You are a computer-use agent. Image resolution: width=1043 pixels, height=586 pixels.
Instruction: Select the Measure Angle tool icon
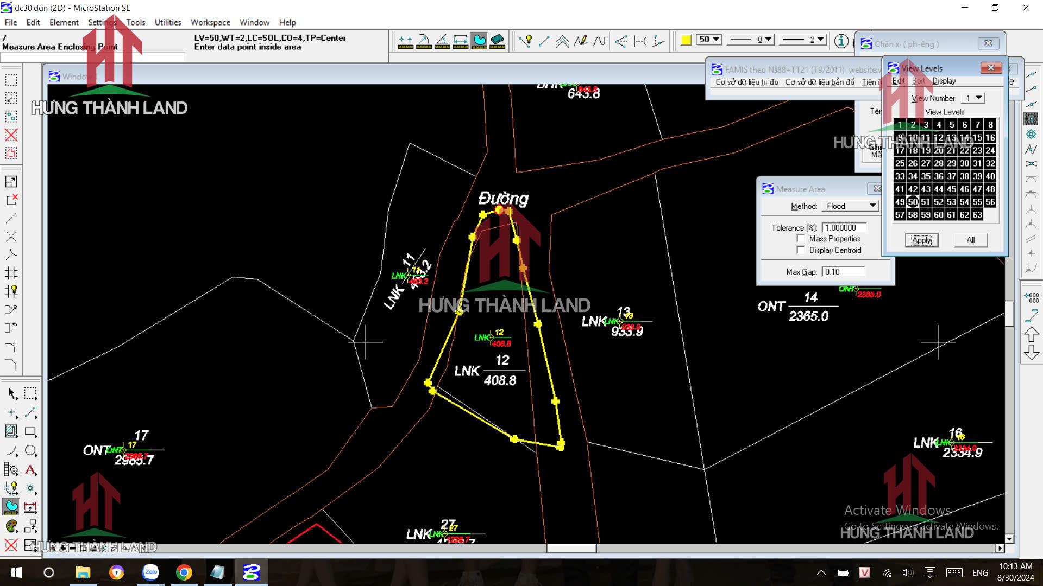pos(442,41)
